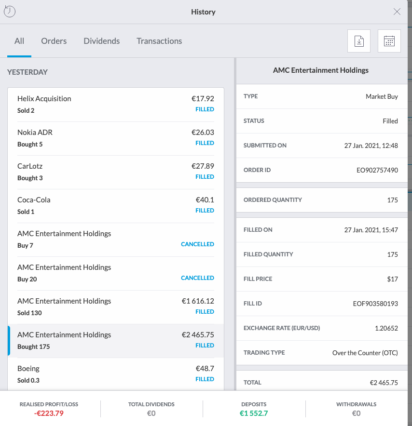Viewport: 412px width, 426px height.
Task: Click the deposits amount €1 552.7
Action: coord(254,413)
